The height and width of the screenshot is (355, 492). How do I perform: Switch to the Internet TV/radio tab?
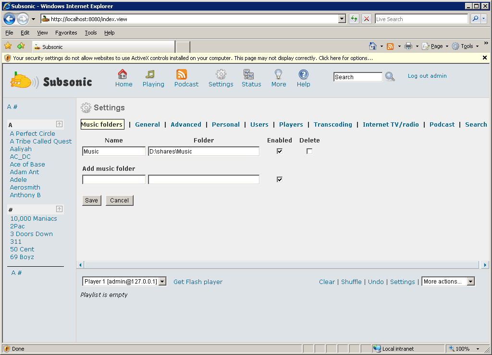pyautogui.click(x=391, y=124)
